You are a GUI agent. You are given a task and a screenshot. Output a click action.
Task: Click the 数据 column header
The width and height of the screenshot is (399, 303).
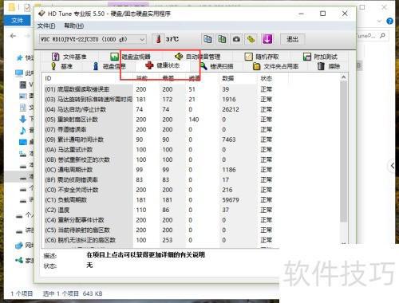click(x=228, y=78)
